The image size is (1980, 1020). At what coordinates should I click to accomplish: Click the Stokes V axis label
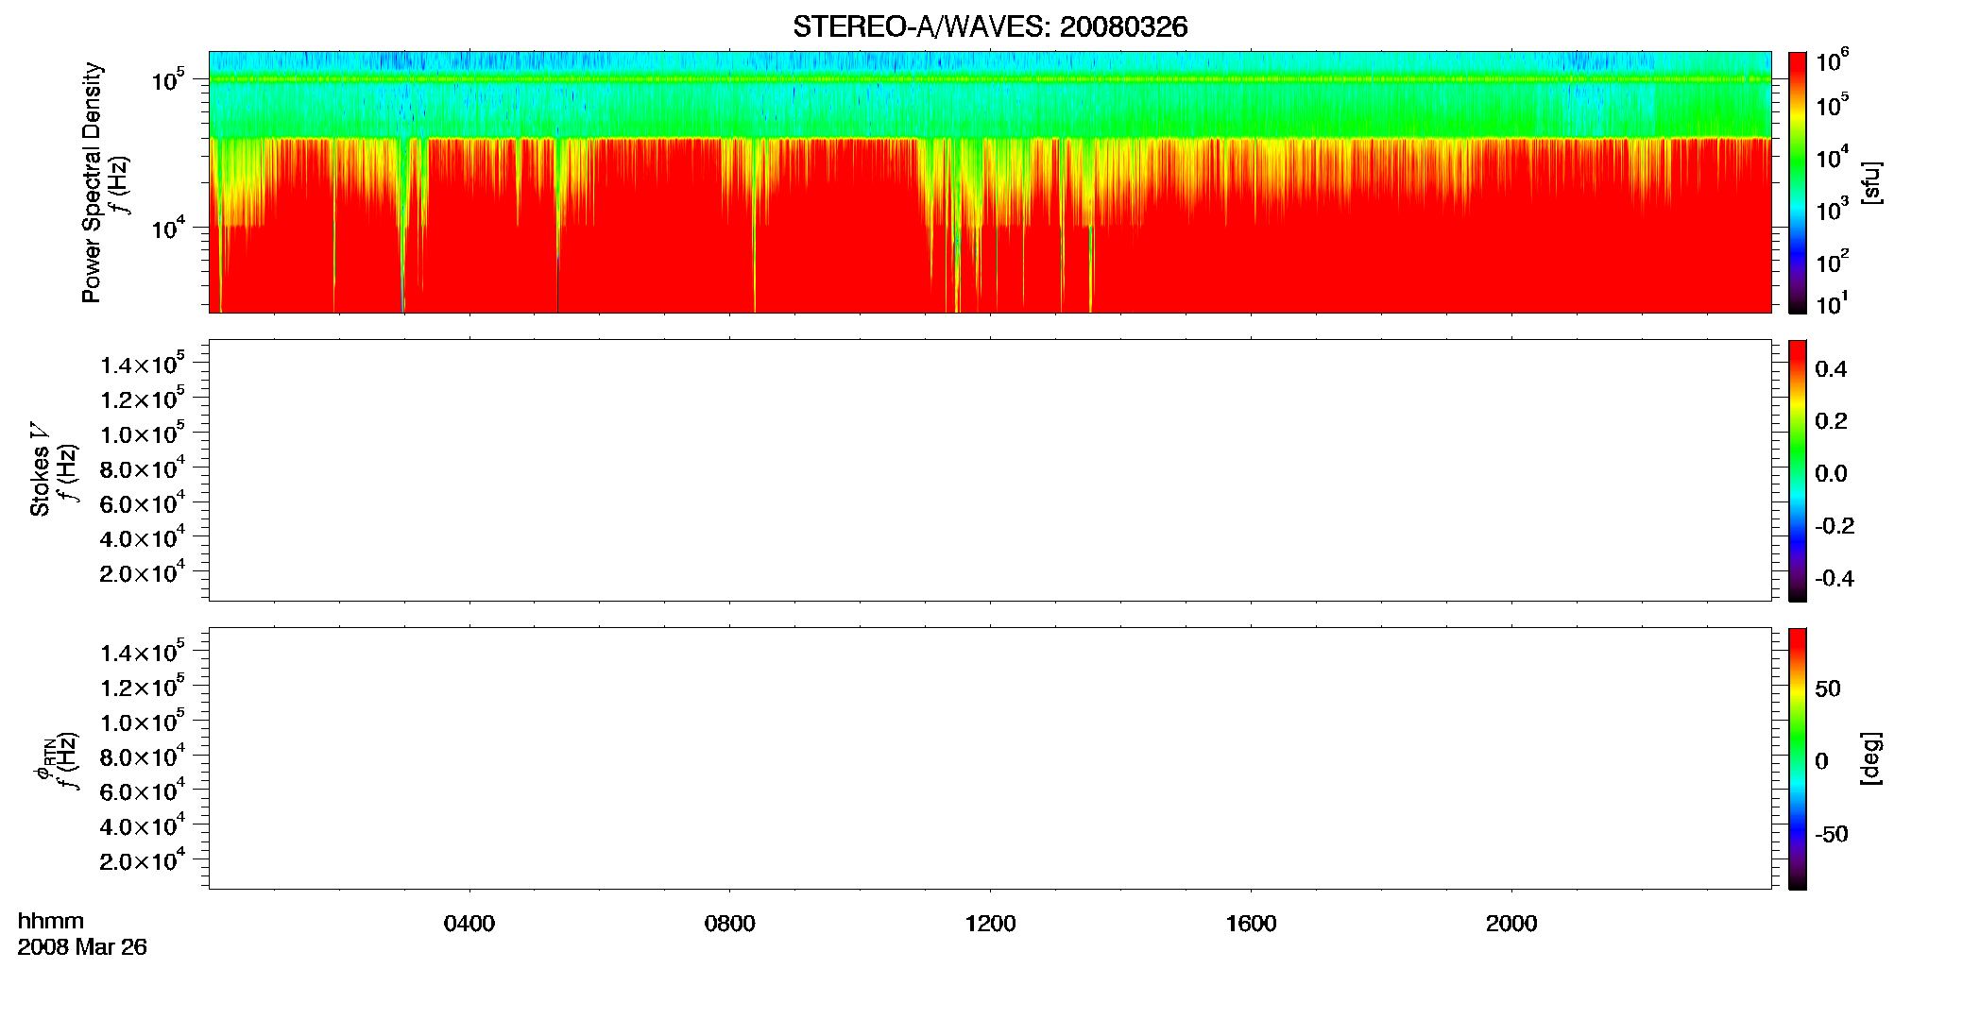click(x=40, y=470)
